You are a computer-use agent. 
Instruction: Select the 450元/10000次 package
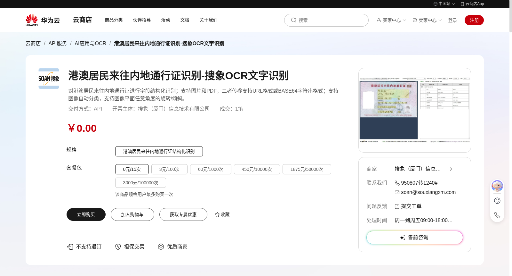257,169
